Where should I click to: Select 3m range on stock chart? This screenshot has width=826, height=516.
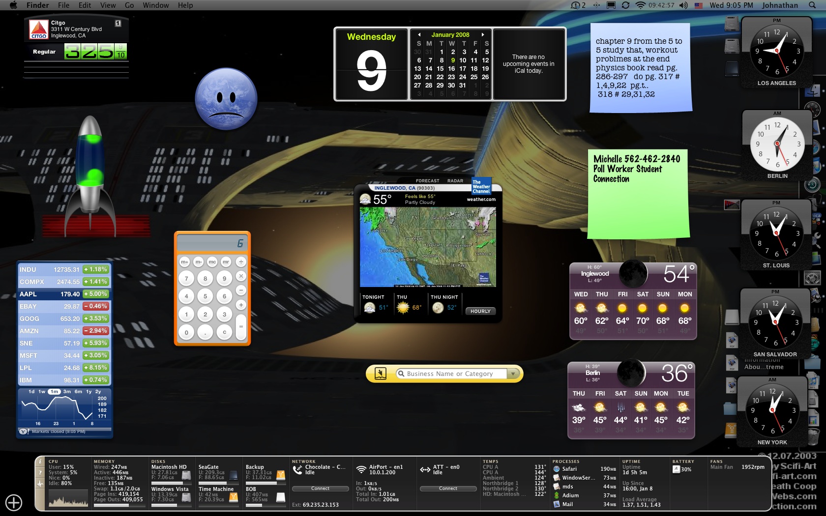coord(67,392)
